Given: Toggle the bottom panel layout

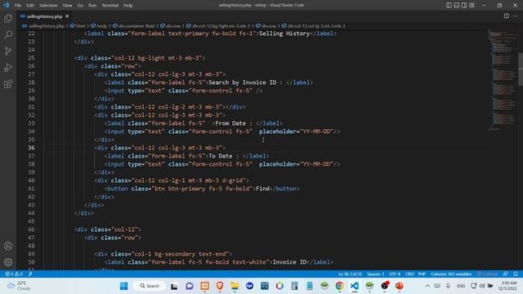Looking at the screenshot, I should click(x=457, y=5).
